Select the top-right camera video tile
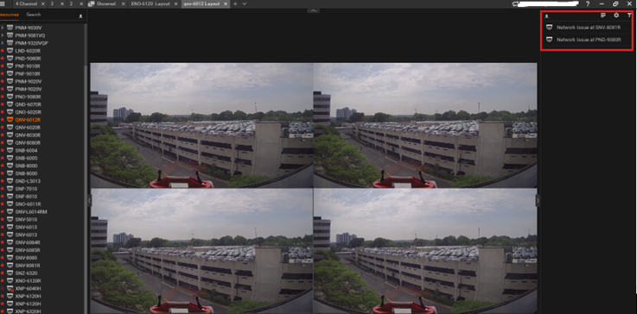 [425, 125]
